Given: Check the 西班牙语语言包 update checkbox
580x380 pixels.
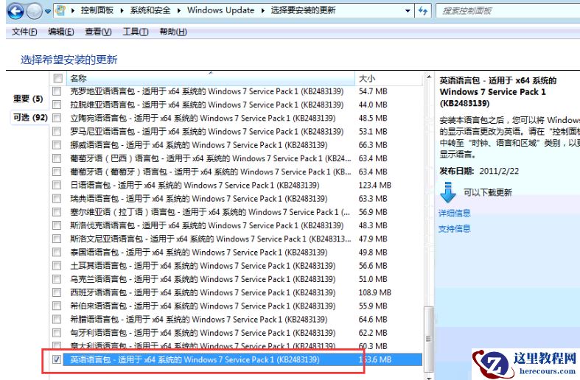Looking at the screenshot, I should (57, 292).
